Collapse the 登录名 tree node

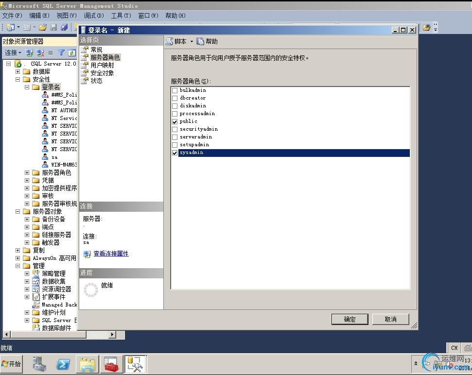click(x=27, y=87)
